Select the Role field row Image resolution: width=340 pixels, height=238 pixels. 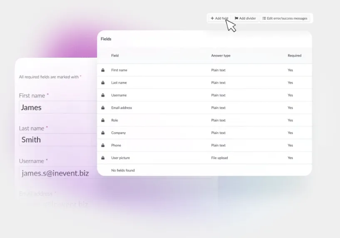(x=204, y=120)
